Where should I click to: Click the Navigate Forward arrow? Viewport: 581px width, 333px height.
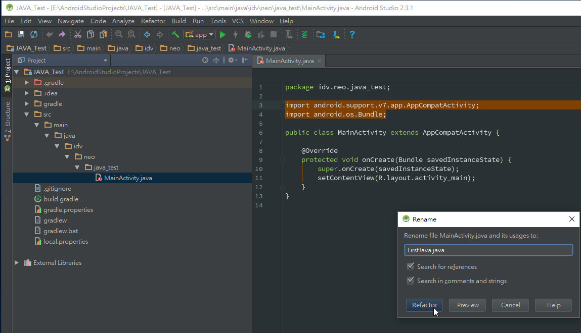[x=160, y=35]
